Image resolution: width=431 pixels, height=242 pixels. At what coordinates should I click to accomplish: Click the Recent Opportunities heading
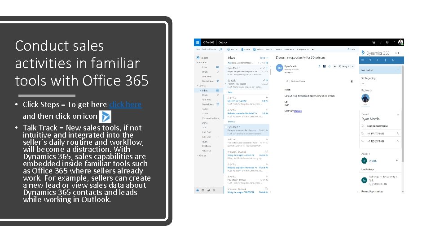(372, 191)
